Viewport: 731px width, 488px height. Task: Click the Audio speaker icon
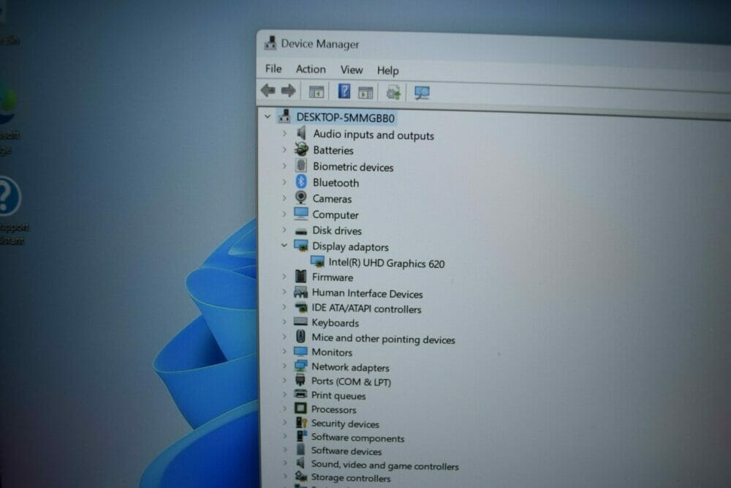pos(301,133)
